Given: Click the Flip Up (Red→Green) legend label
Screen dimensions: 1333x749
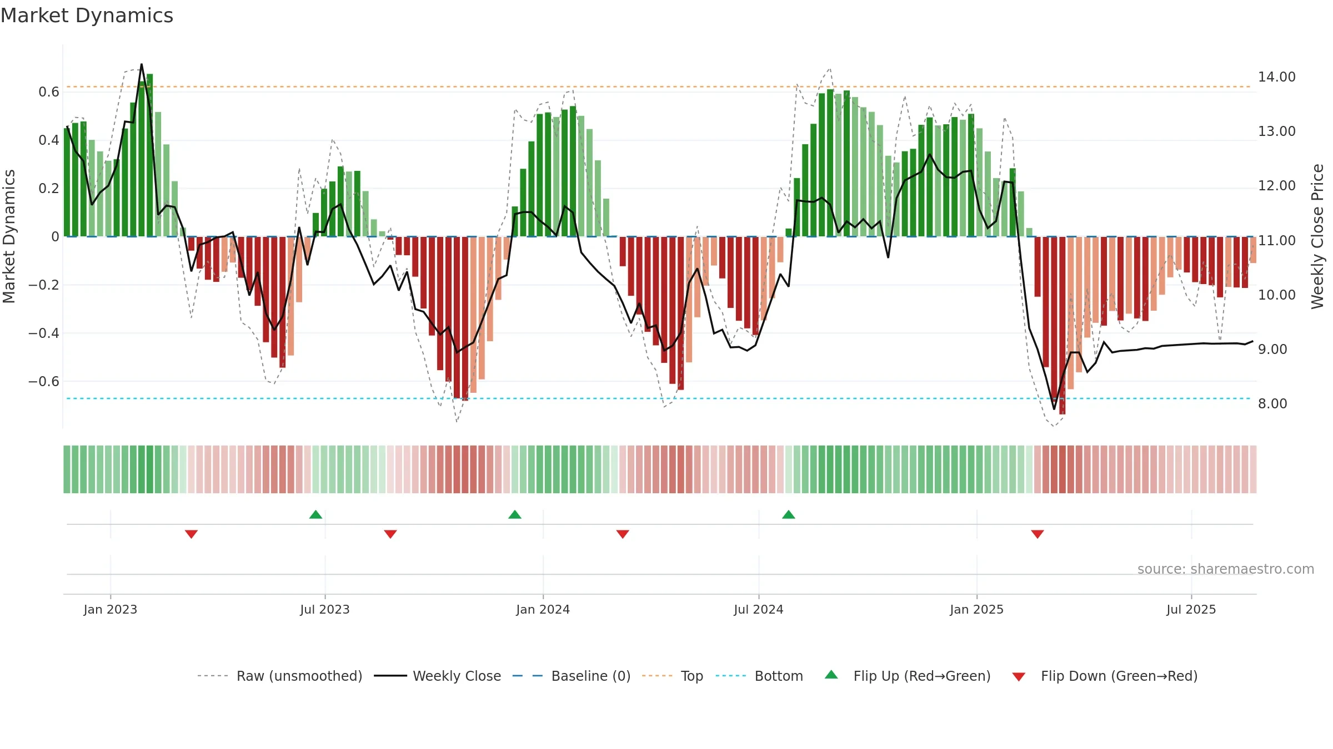Looking at the screenshot, I should coord(922,676).
